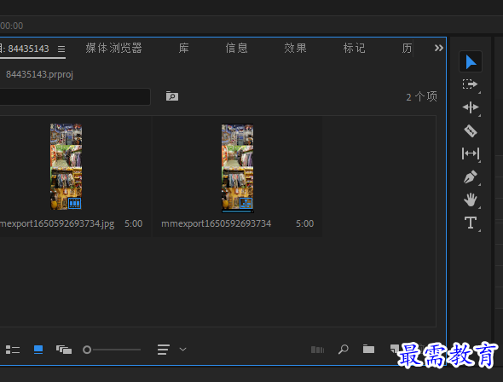The image size is (503, 382).
Task: Select the Razor tool
Action: [471, 130]
